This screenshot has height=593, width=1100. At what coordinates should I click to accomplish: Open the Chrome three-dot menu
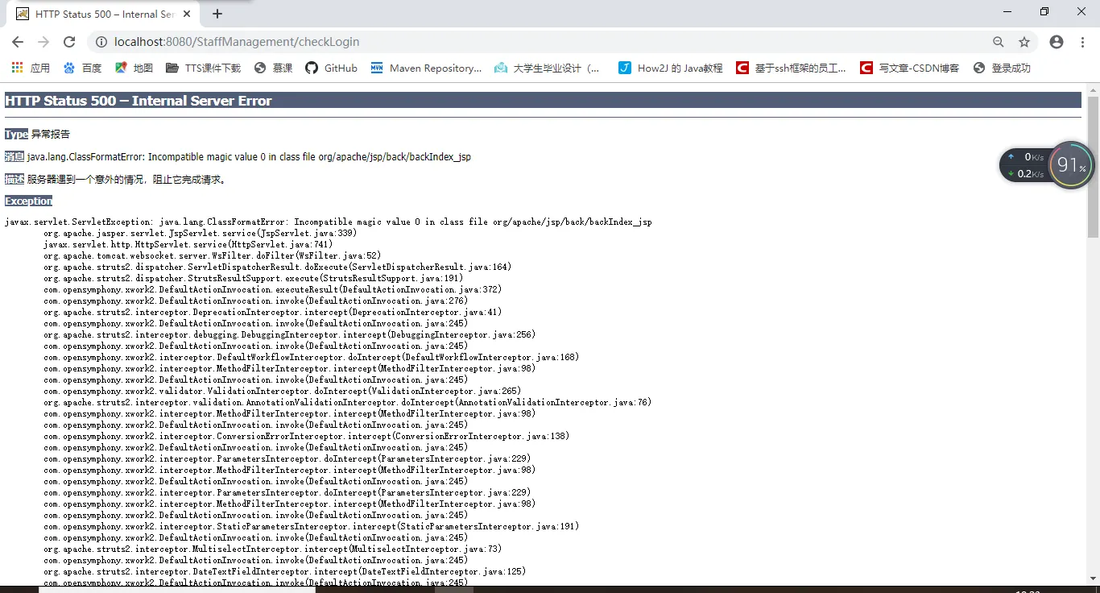point(1081,41)
